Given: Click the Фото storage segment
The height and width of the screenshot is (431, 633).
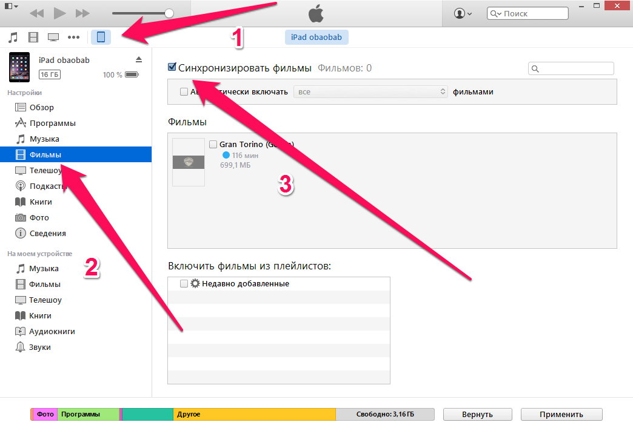Looking at the screenshot, I should [x=45, y=414].
